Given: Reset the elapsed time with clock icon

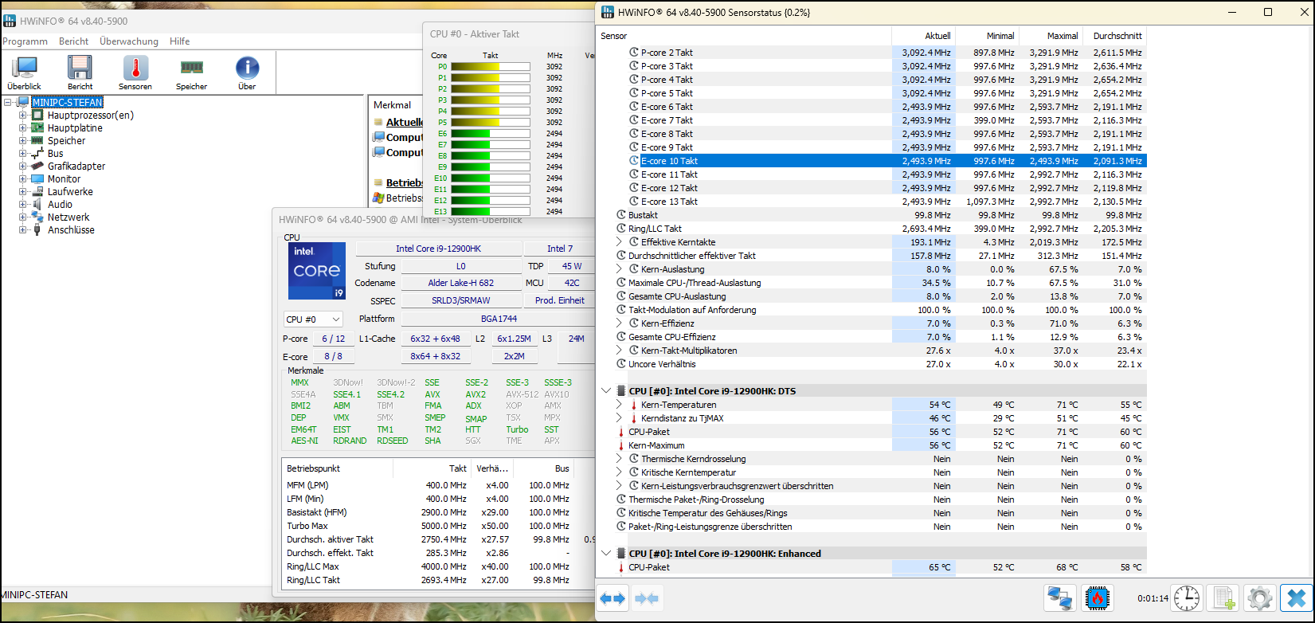Looking at the screenshot, I should [1186, 598].
